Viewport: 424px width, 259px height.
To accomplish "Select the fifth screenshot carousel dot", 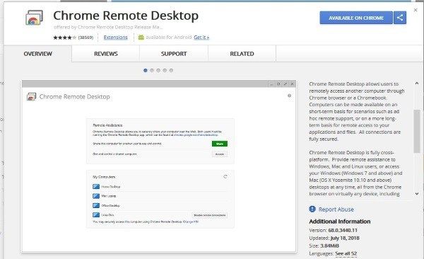I will point(171,71).
